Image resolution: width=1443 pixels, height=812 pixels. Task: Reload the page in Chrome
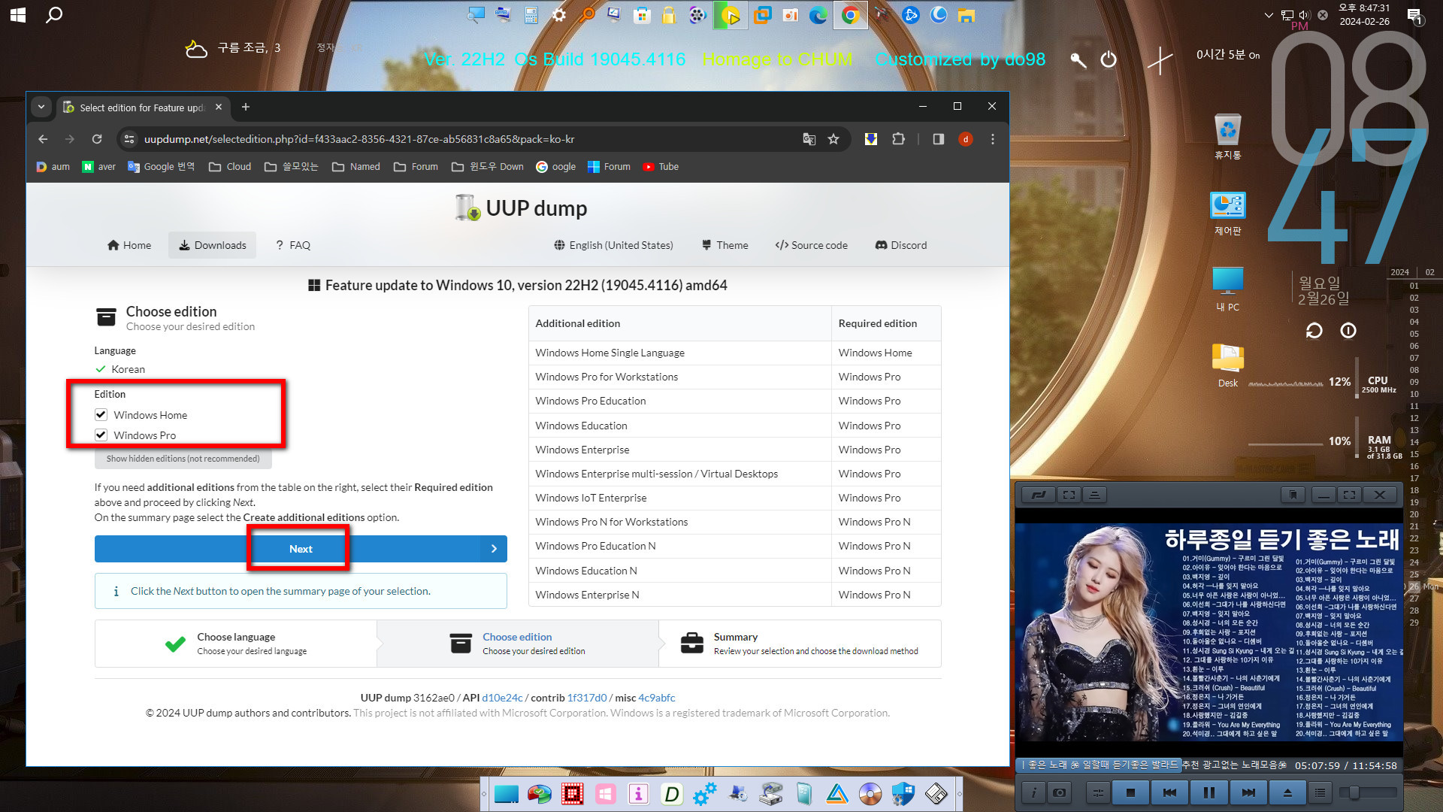click(x=97, y=139)
